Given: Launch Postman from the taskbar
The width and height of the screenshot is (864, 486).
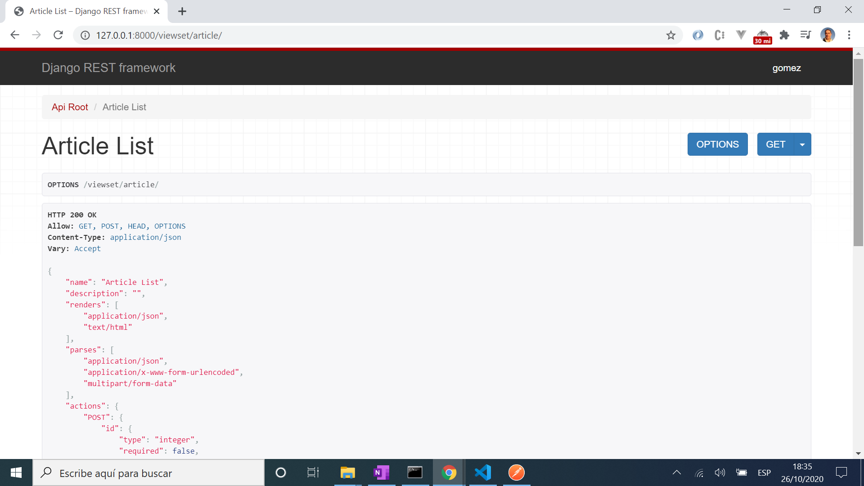Looking at the screenshot, I should click(516, 472).
